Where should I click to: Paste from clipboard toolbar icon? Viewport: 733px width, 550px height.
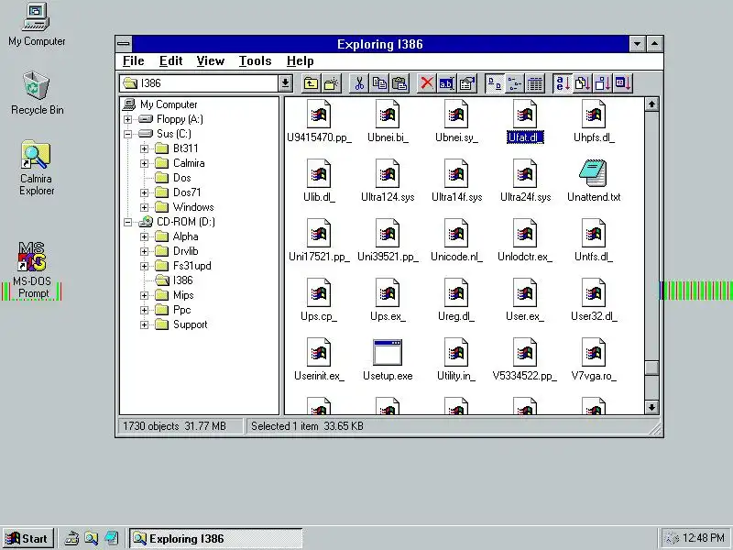click(x=399, y=83)
